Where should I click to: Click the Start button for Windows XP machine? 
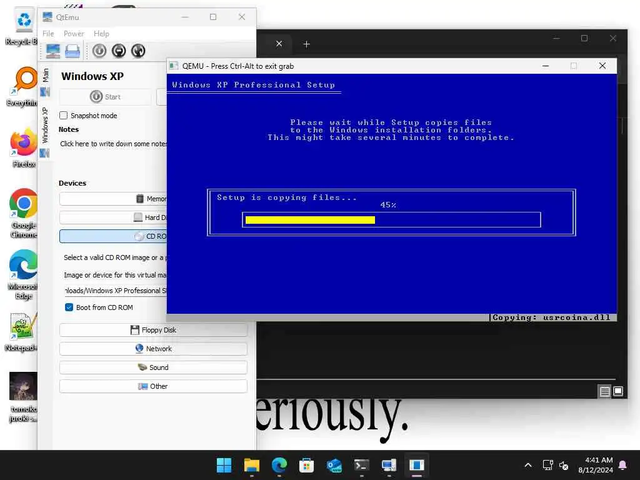click(105, 97)
